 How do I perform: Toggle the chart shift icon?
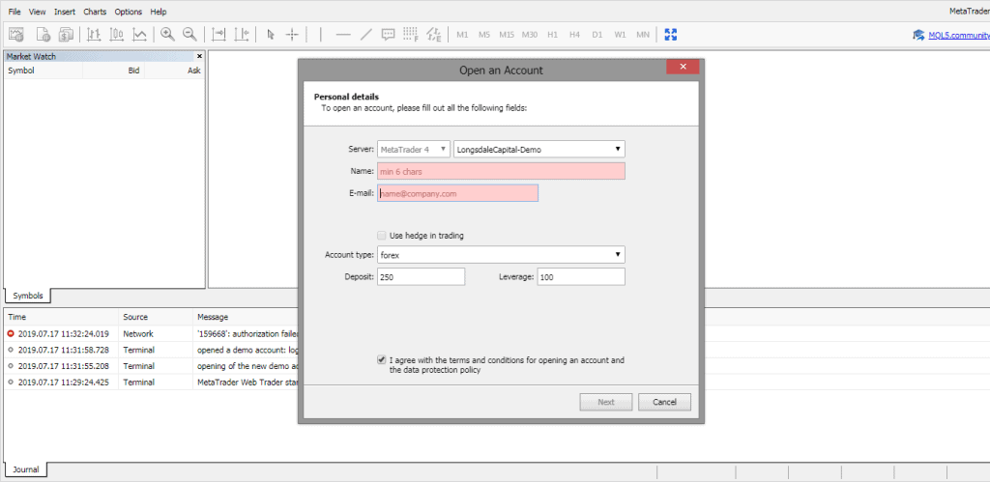241,35
